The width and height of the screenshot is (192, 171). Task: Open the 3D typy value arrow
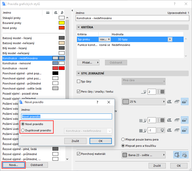tap(170, 39)
